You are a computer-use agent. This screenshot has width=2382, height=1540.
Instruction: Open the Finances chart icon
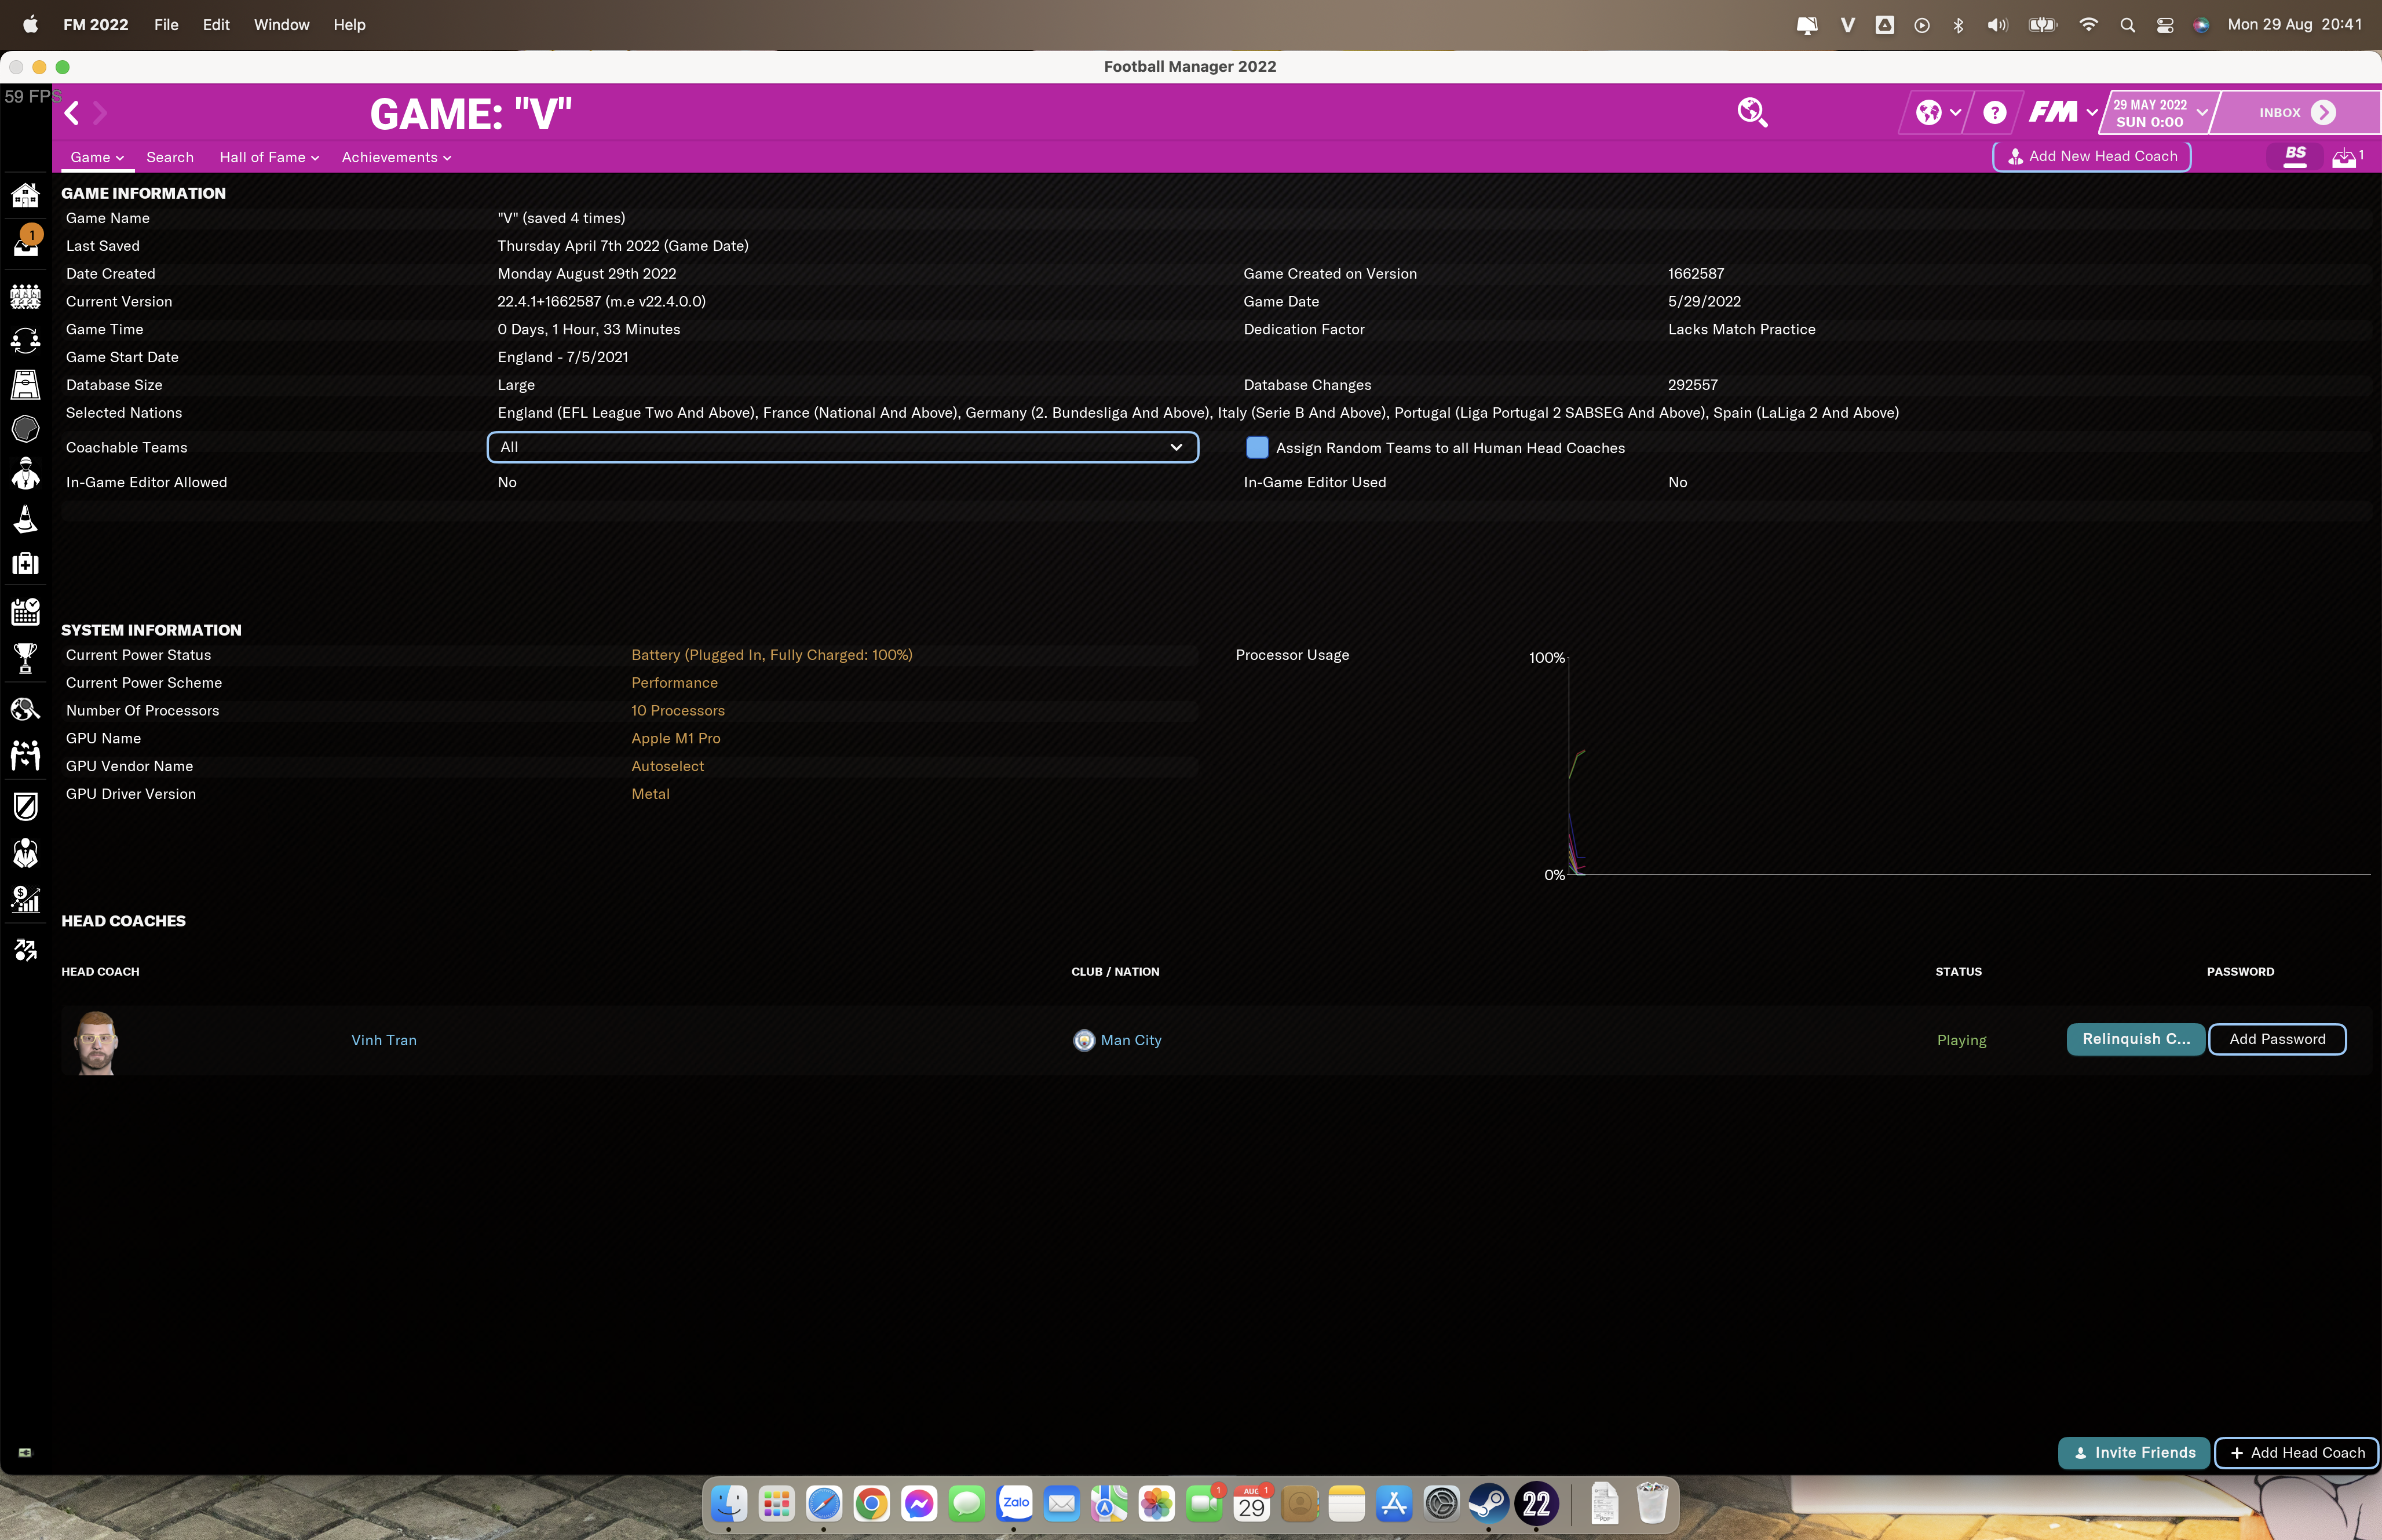point(25,899)
